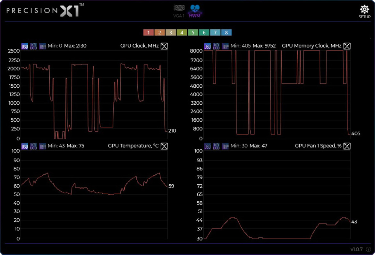Screen dimensions: 375x255
Task: Click inside the GPU Clock graph plot
Action: click(94, 94)
